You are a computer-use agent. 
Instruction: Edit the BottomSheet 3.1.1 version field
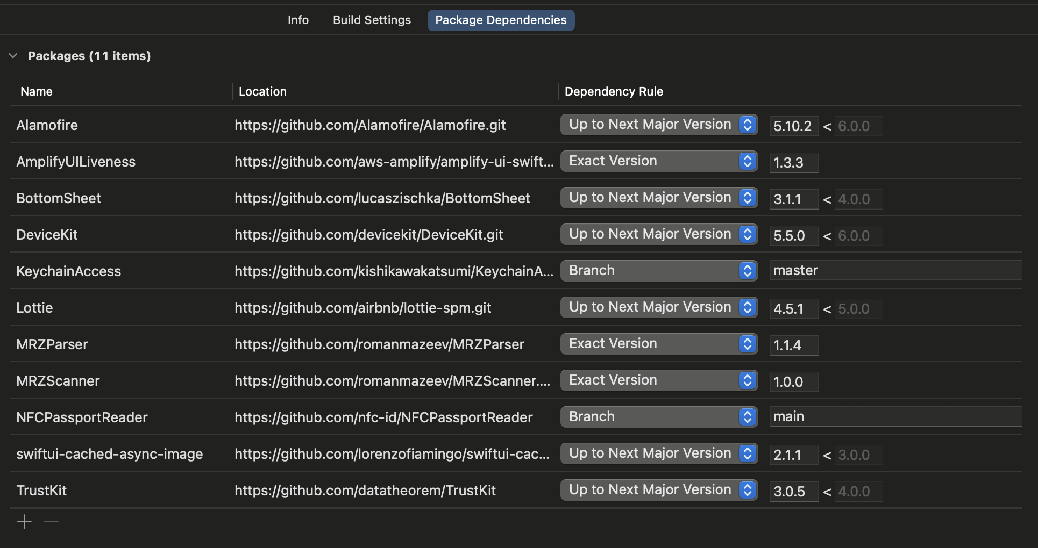click(x=794, y=199)
